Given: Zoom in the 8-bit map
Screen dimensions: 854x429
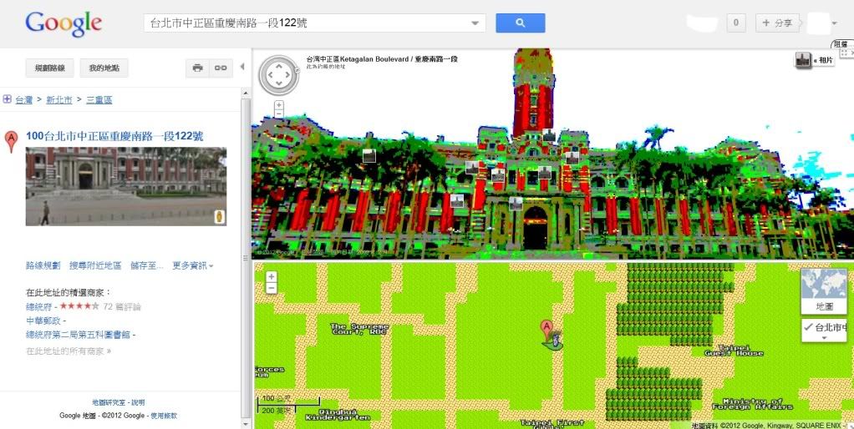Looking at the screenshot, I should pyautogui.click(x=272, y=277).
